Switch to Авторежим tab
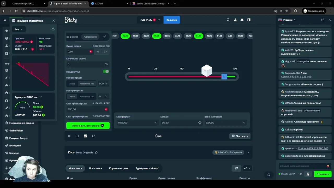 [90, 37]
